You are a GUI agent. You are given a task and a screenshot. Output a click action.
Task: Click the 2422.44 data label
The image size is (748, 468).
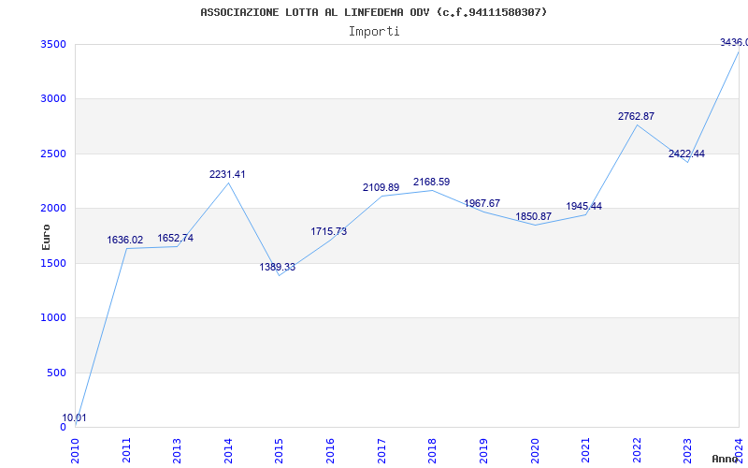[686, 154]
